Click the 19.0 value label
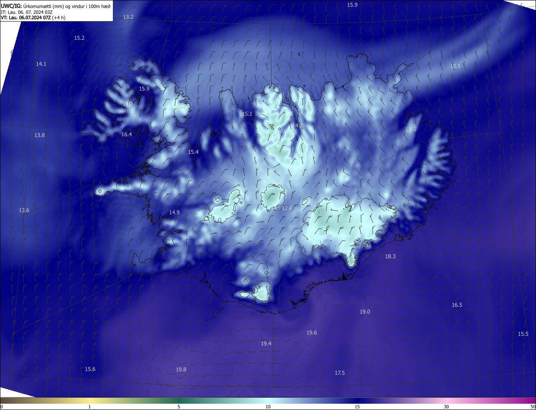 click(365, 312)
